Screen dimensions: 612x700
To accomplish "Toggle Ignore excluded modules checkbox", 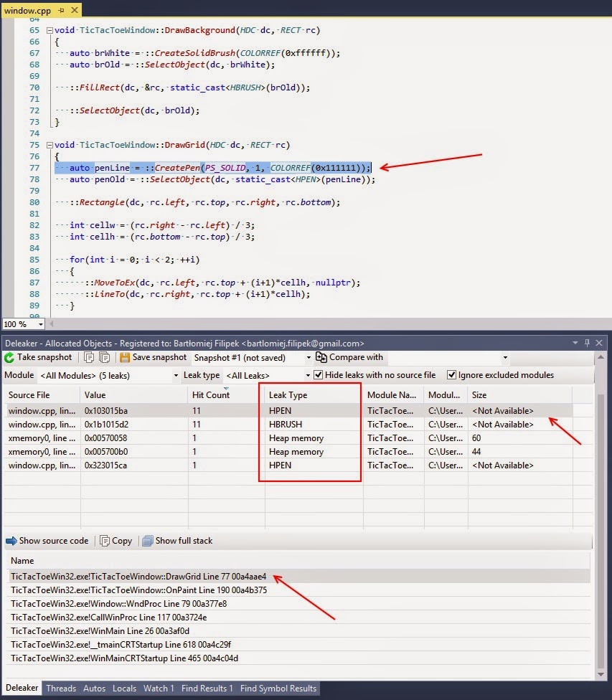I will click(x=451, y=375).
